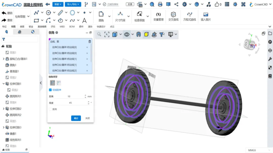The height and width of the screenshot is (153, 273).
Task: Expand the 旋转凸台/基体1 tree node
Action: [4, 59]
